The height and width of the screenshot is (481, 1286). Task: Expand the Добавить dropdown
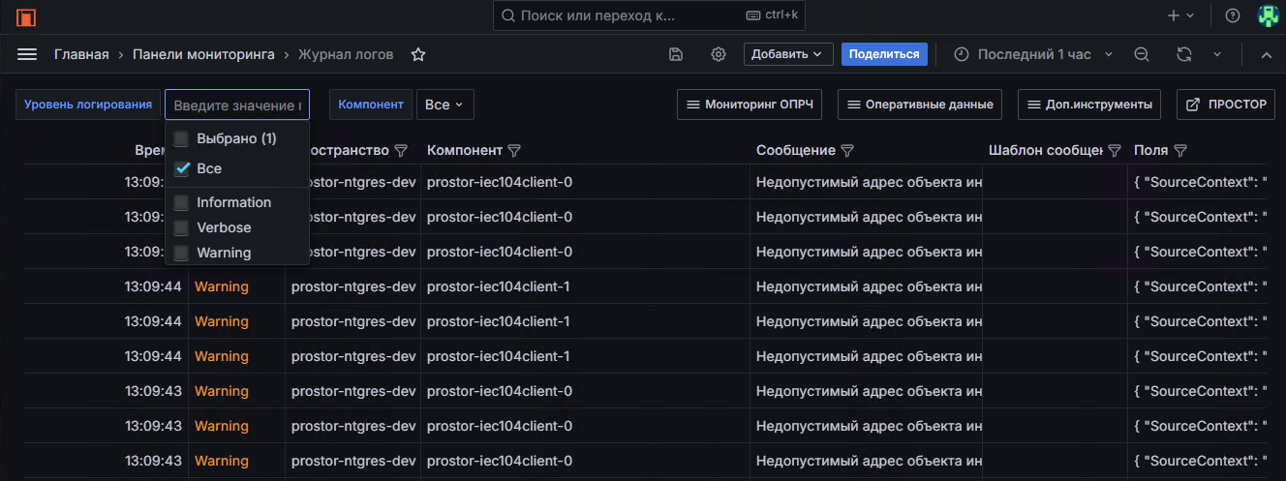[x=787, y=55]
